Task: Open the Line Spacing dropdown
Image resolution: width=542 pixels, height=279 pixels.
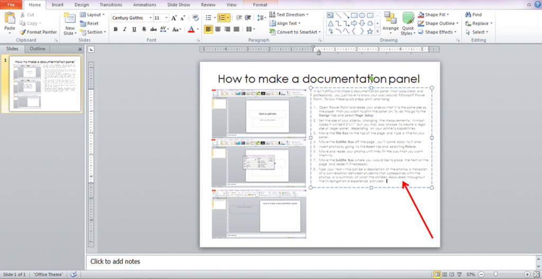Action: coord(261,17)
